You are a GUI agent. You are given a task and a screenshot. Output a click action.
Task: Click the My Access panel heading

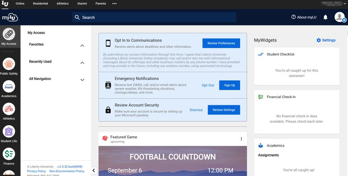pos(36,32)
